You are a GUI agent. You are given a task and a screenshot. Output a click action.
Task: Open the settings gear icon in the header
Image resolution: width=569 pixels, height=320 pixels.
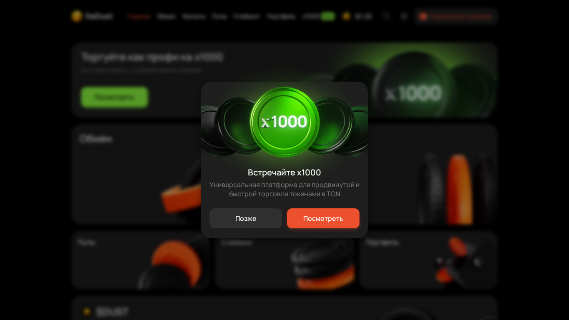tap(404, 16)
